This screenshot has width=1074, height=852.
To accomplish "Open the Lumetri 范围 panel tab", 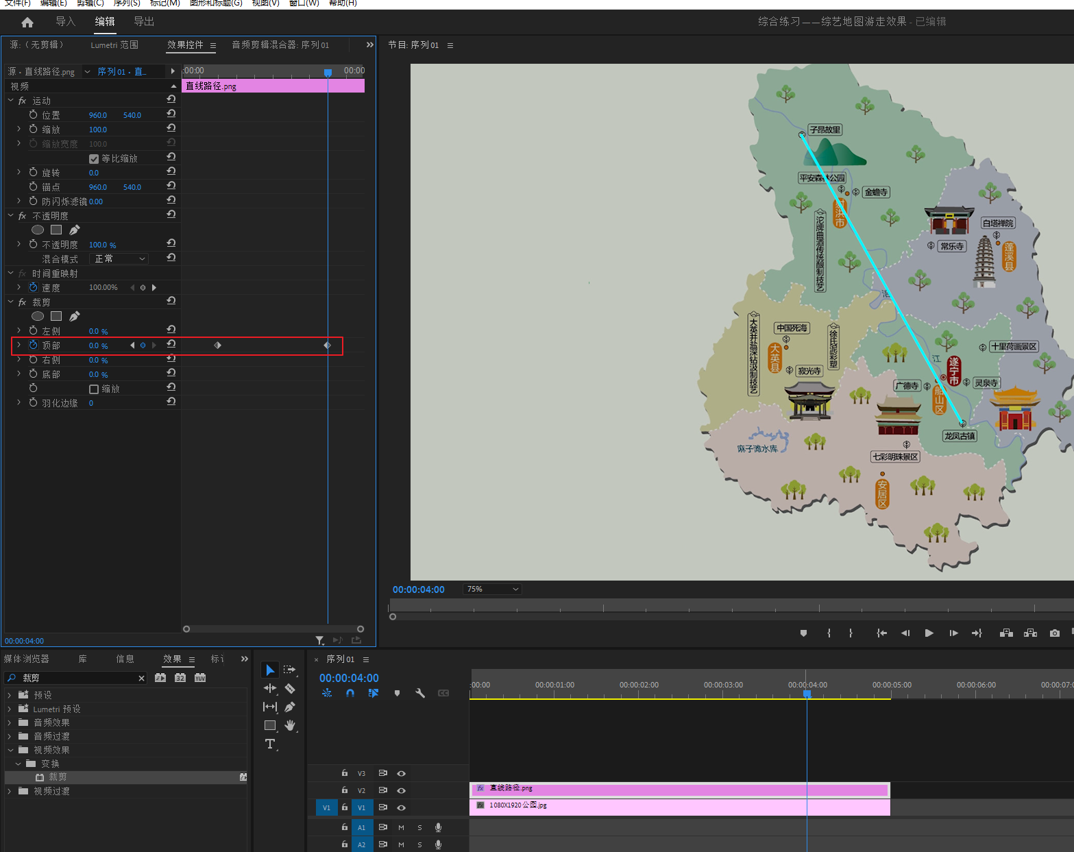I will pyautogui.click(x=114, y=45).
